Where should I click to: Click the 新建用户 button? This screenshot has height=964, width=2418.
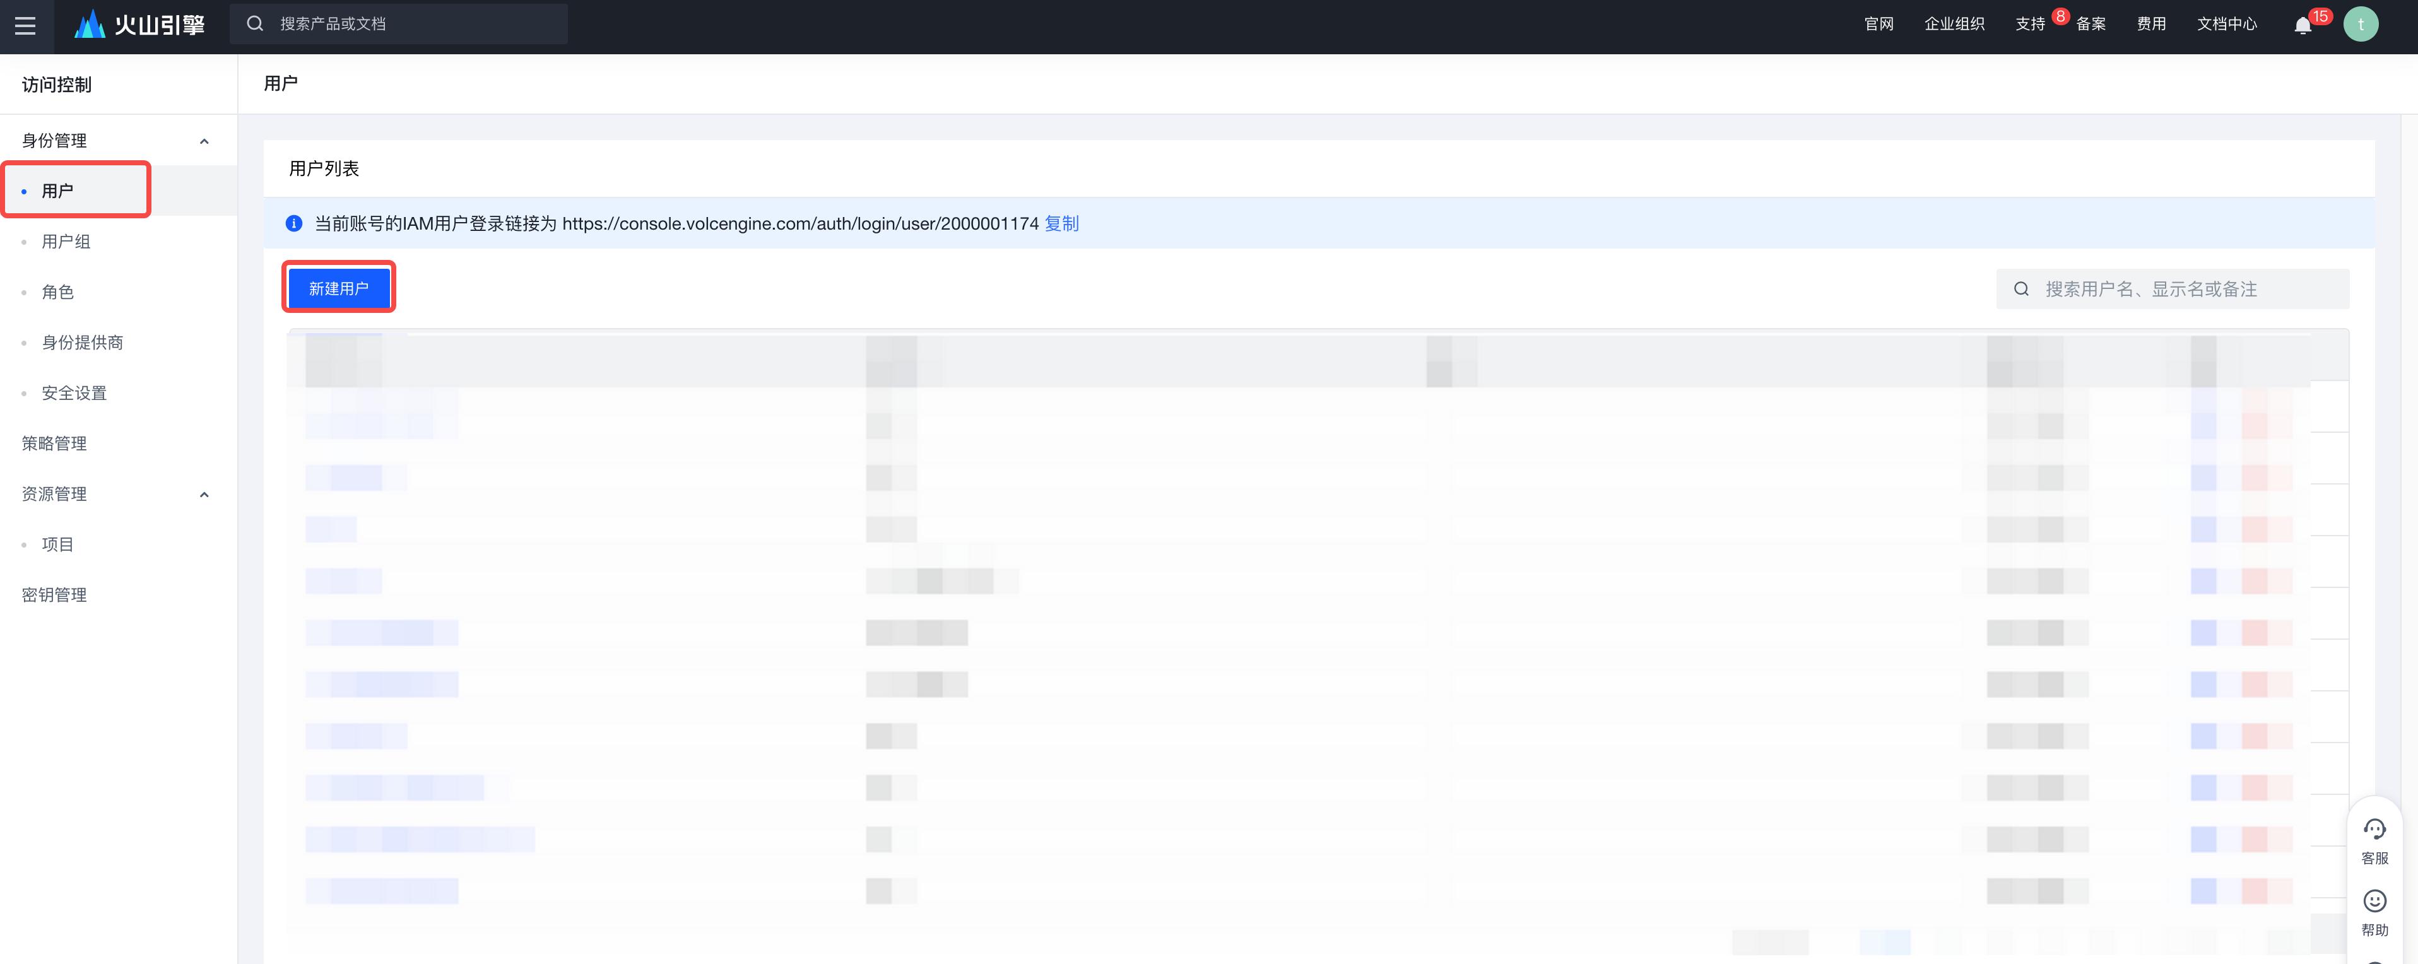pyautogui.click(x=338, y=288)
